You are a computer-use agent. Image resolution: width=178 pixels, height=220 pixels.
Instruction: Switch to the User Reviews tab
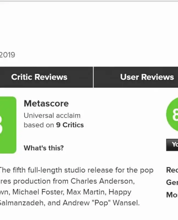147,77
